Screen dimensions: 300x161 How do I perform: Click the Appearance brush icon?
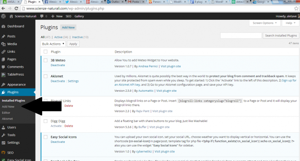(x=4, y=85)
